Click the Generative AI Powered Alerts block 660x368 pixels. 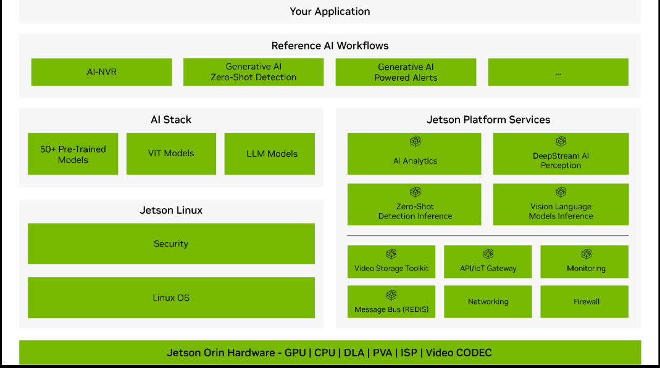point(406,72)
